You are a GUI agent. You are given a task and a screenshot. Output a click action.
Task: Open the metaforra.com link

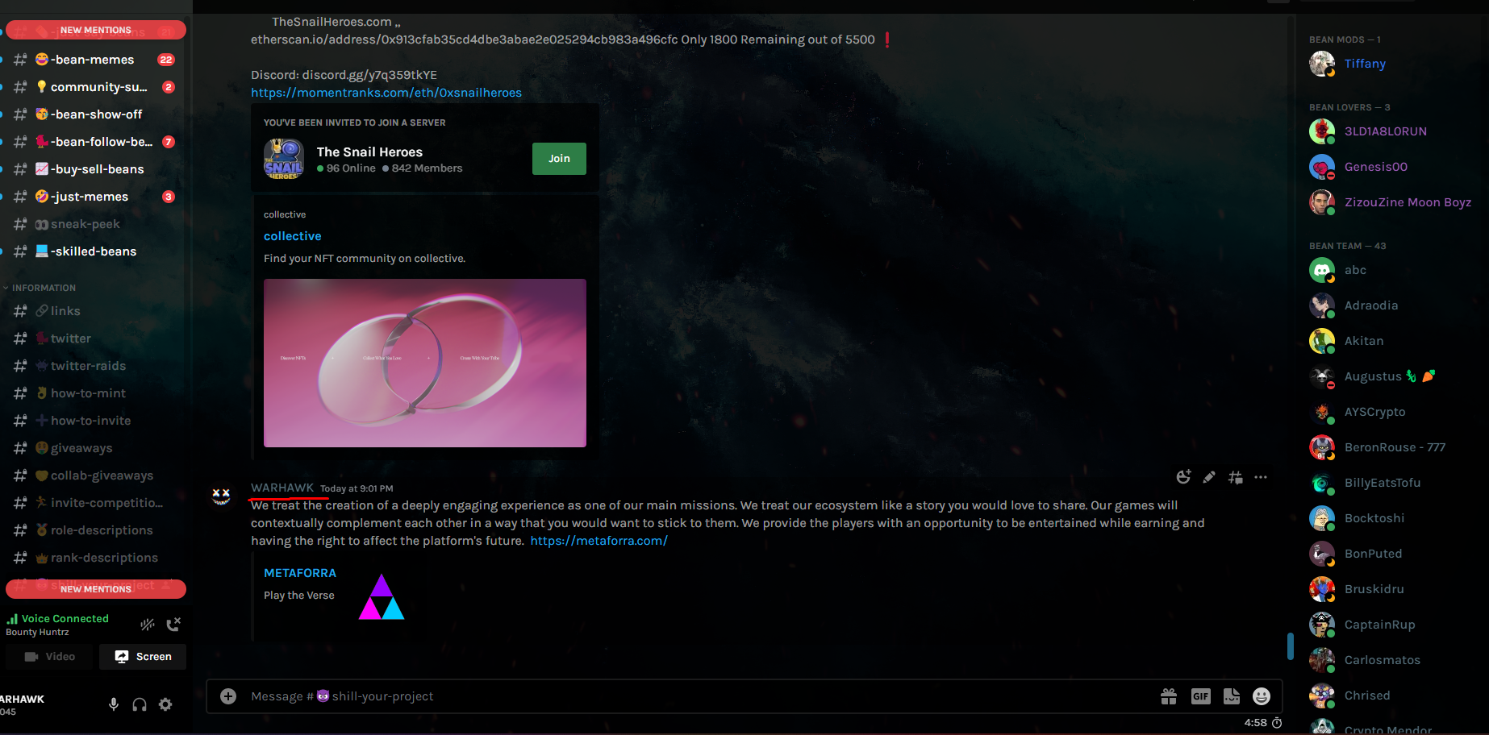point(599,541)
